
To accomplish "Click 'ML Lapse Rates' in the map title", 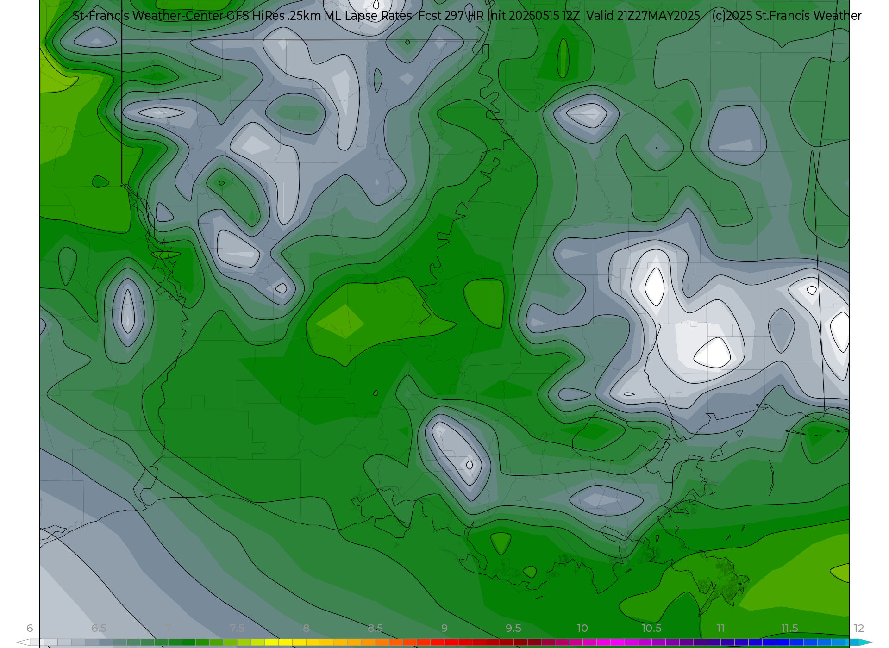I will [x=368, y=16].
